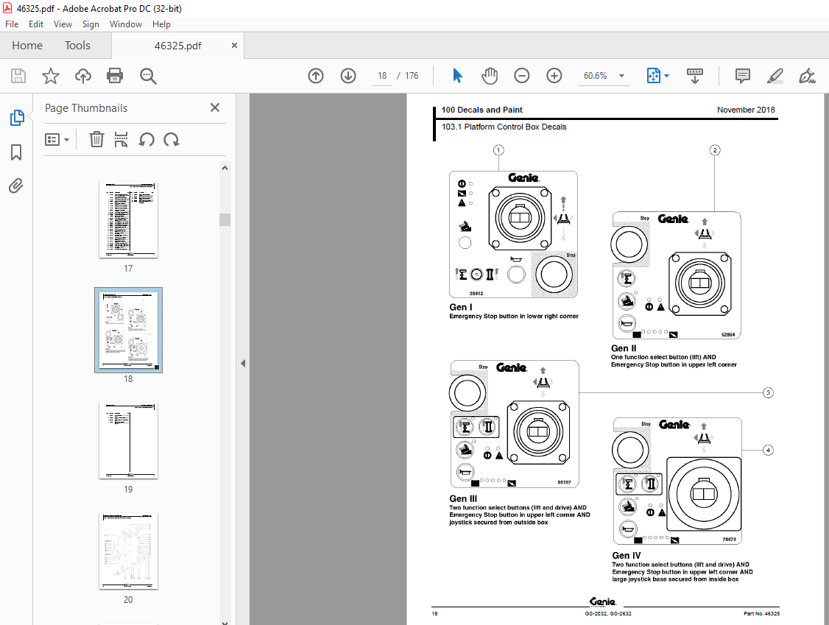
Task: Click the fit page scrolling icon
Action: click(x=654, y=76)
